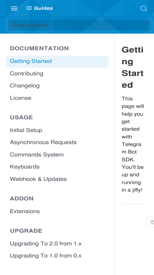Open Initial Setup under Usage

26,130
